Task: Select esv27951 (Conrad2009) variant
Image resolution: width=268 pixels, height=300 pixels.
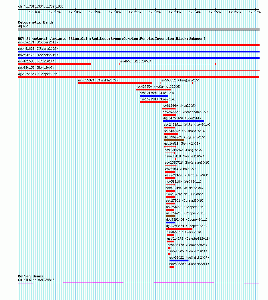Action: tap(170, 204)
